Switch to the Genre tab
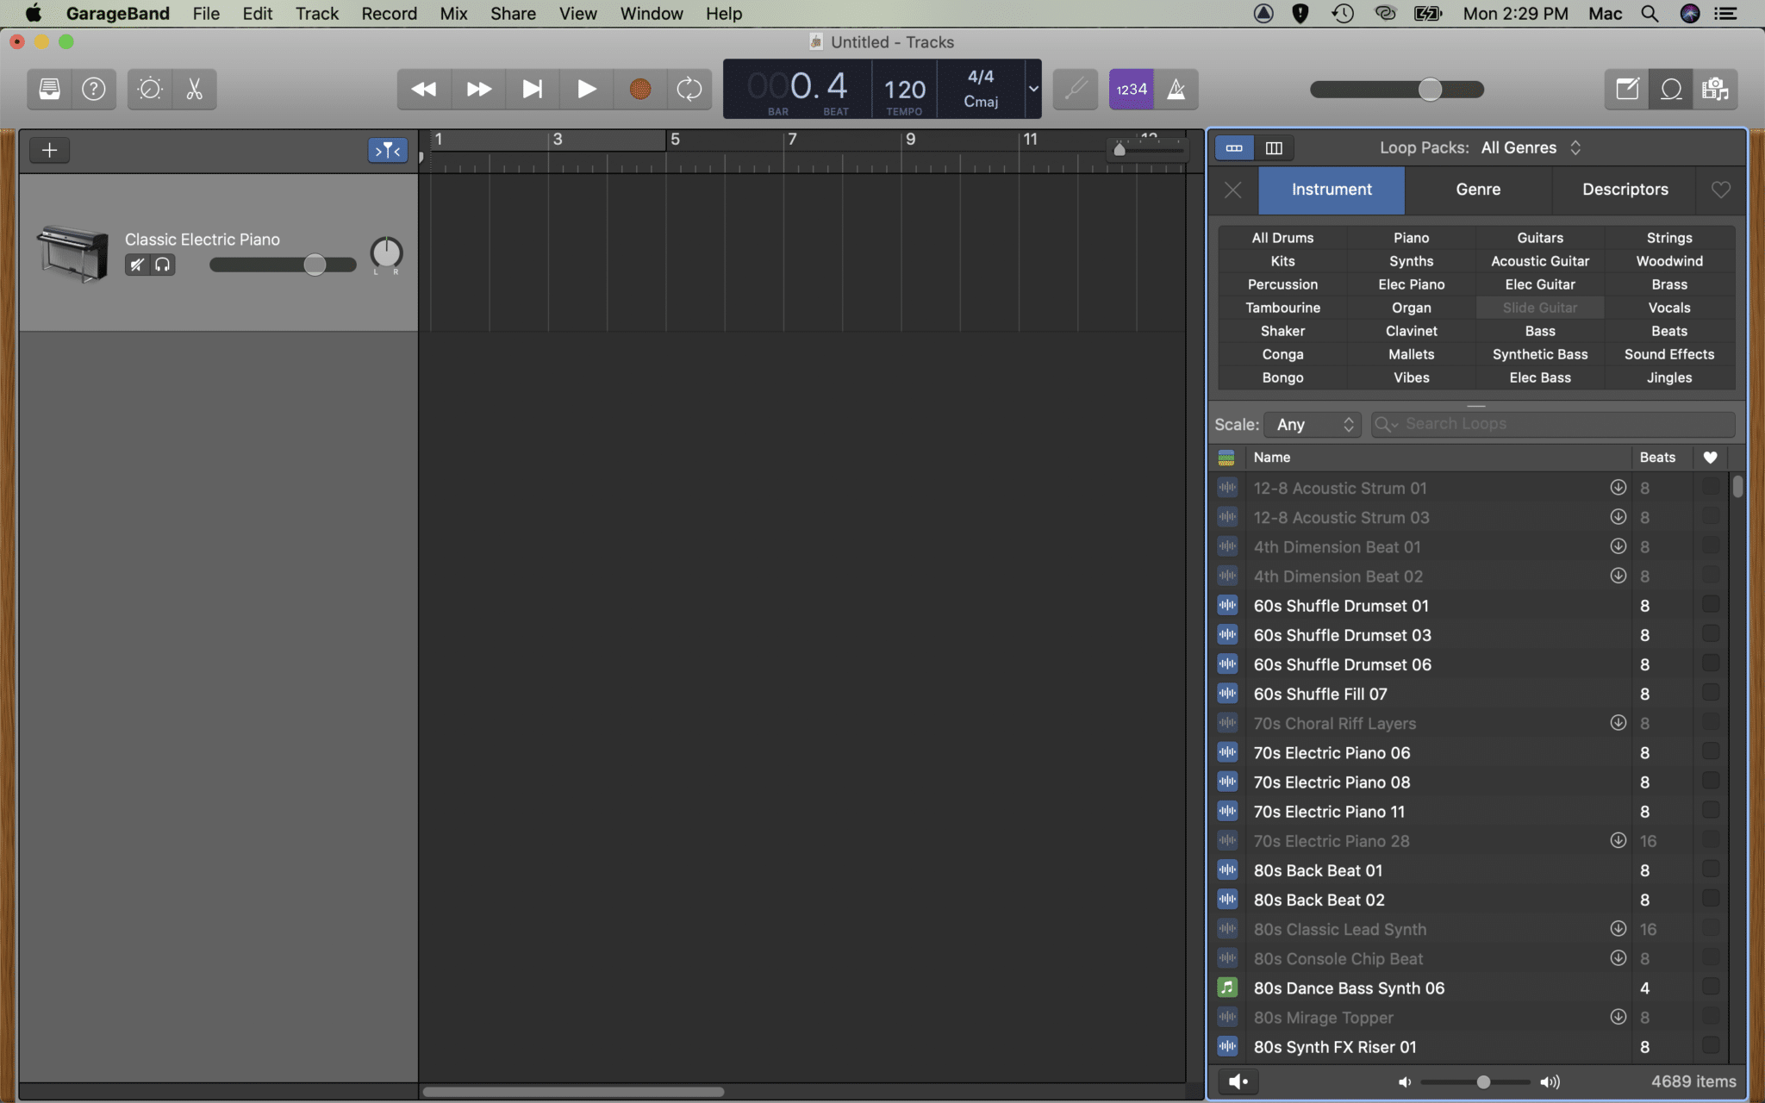 coord(1478,190)
